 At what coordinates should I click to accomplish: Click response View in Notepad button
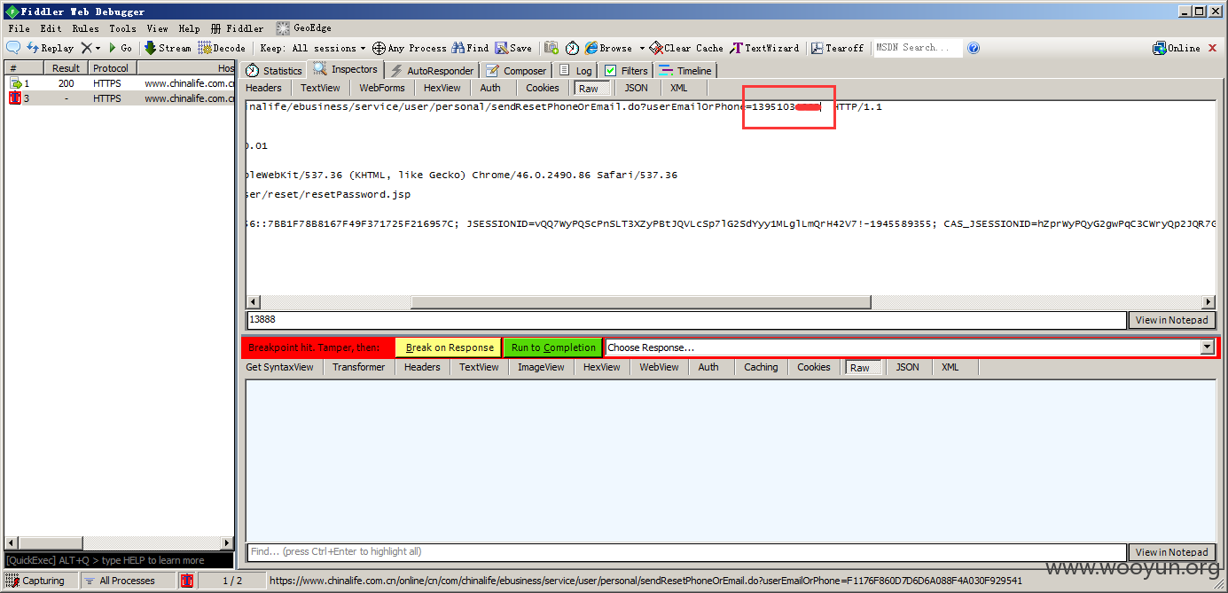[x=1171, y=552]
